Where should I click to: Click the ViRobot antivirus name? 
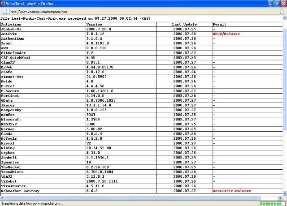pyautogui.click(x=9, y=181)
